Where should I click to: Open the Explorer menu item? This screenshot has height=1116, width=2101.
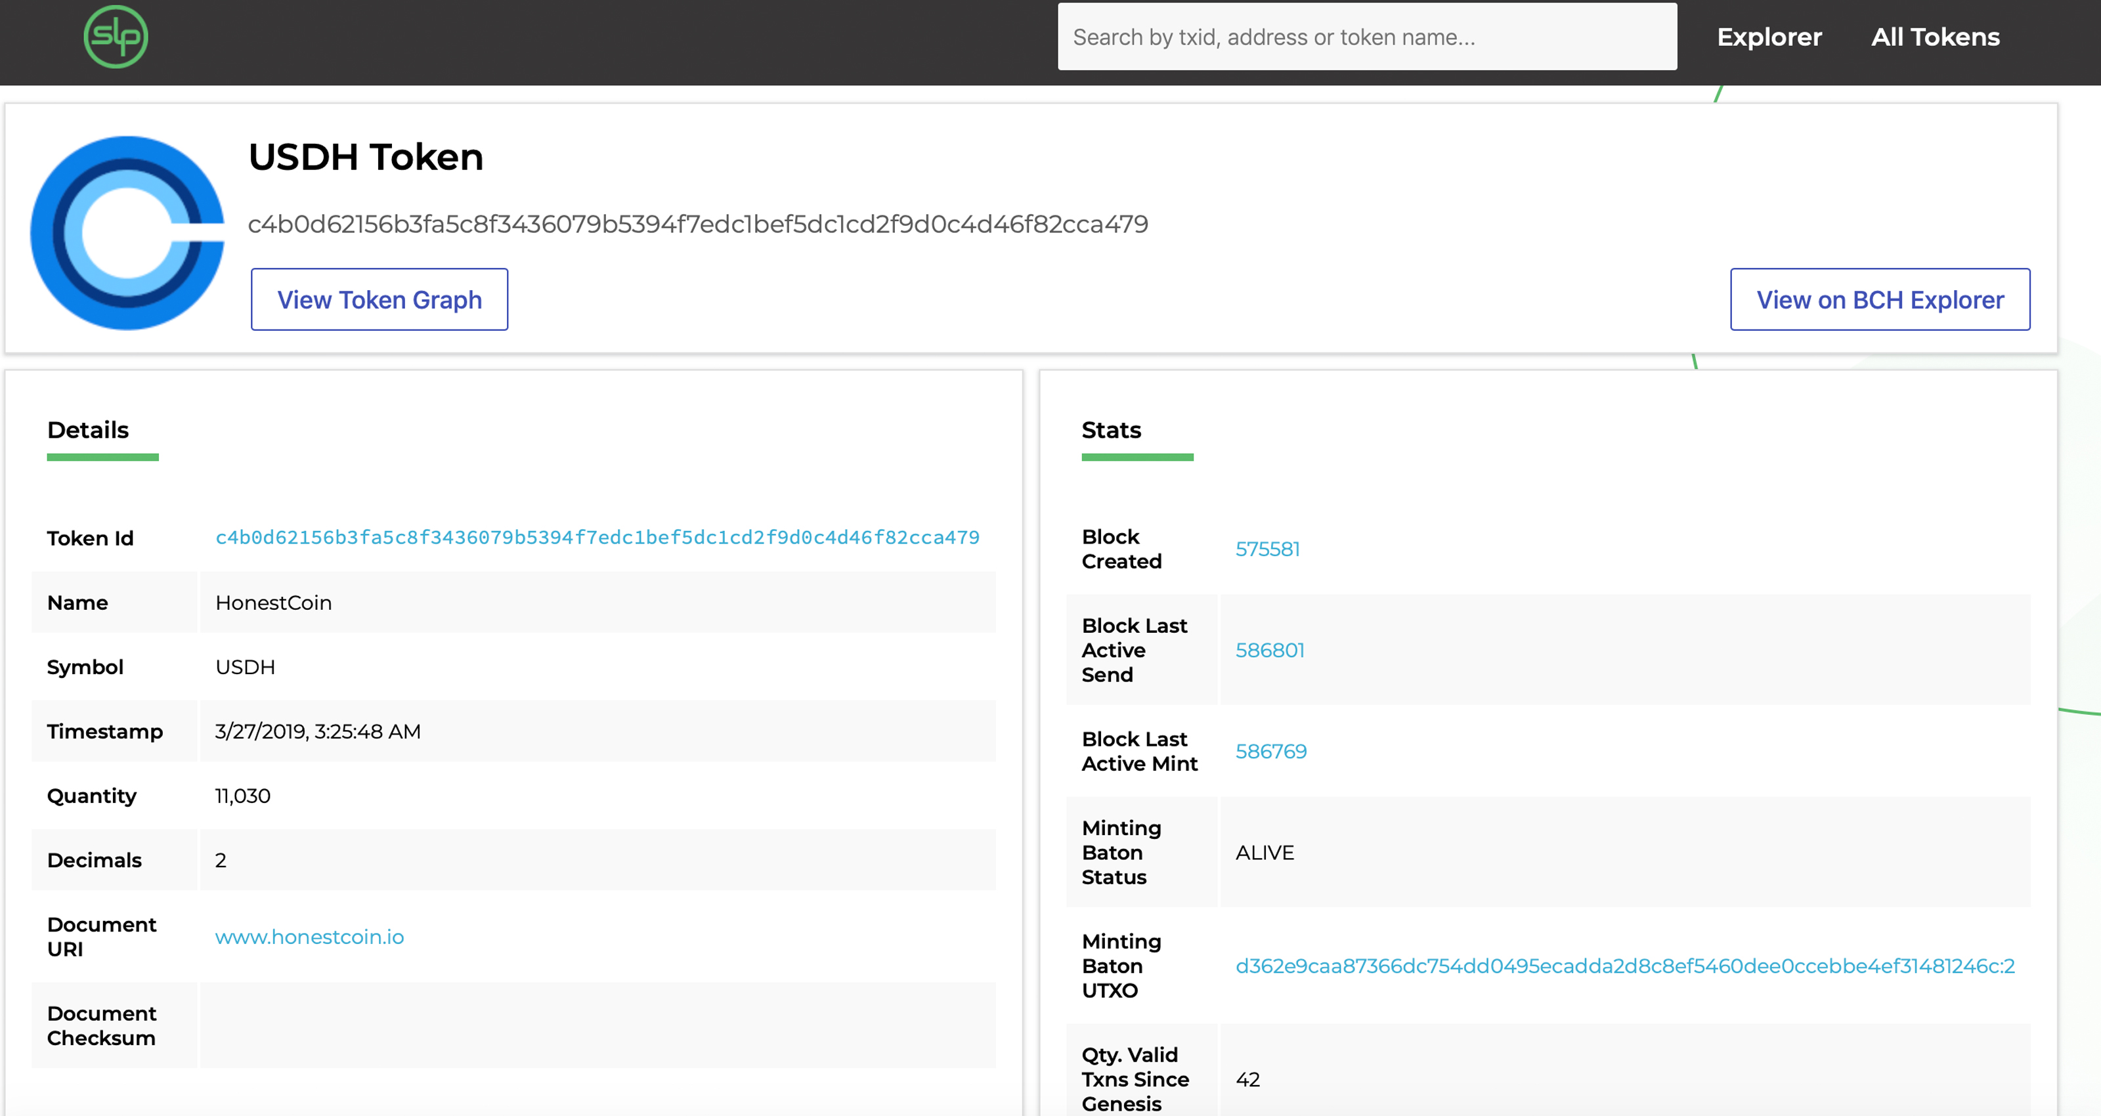[x=1768, y=37]
